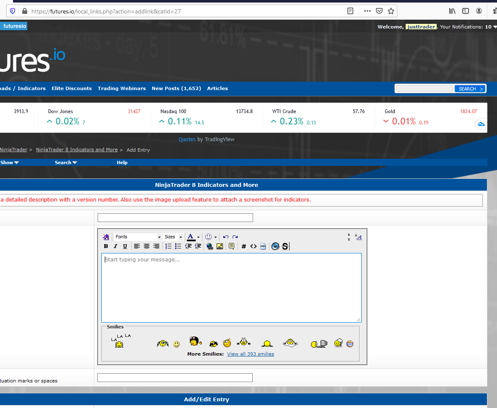Align text center
Screen dimensions: 497x408
pyautogui.click(x=146, y=246)
